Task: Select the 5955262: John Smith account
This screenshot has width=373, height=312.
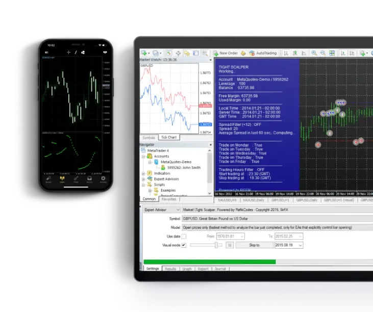Action: pyautogui.click(x=184, y=167)
